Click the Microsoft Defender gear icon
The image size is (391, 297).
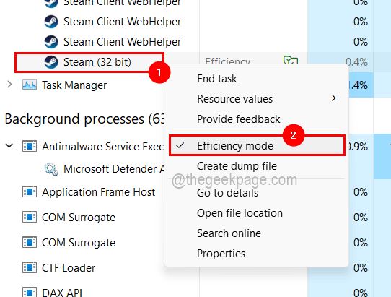point(51,169)
